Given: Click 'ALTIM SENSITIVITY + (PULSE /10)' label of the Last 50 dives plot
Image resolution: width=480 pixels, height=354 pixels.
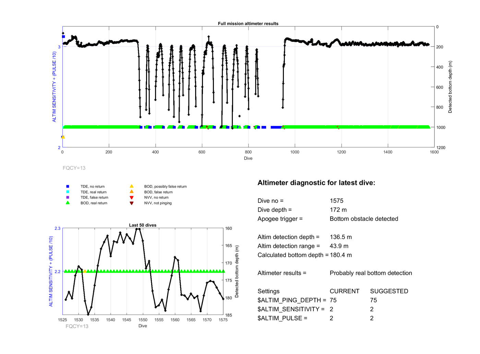Looking at the screenshot, I should (51, 271).
